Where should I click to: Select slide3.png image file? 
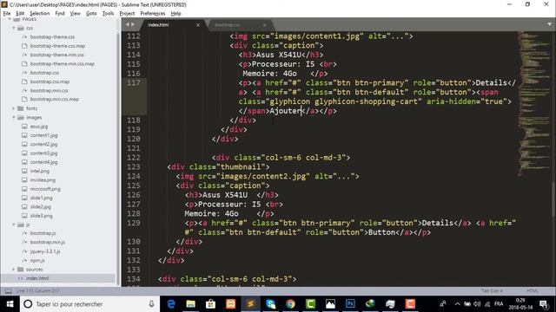(x=41, y=216)
